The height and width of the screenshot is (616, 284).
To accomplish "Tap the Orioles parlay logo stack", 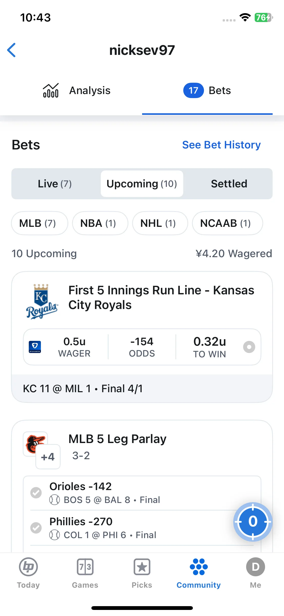I will tap(42, 450).
